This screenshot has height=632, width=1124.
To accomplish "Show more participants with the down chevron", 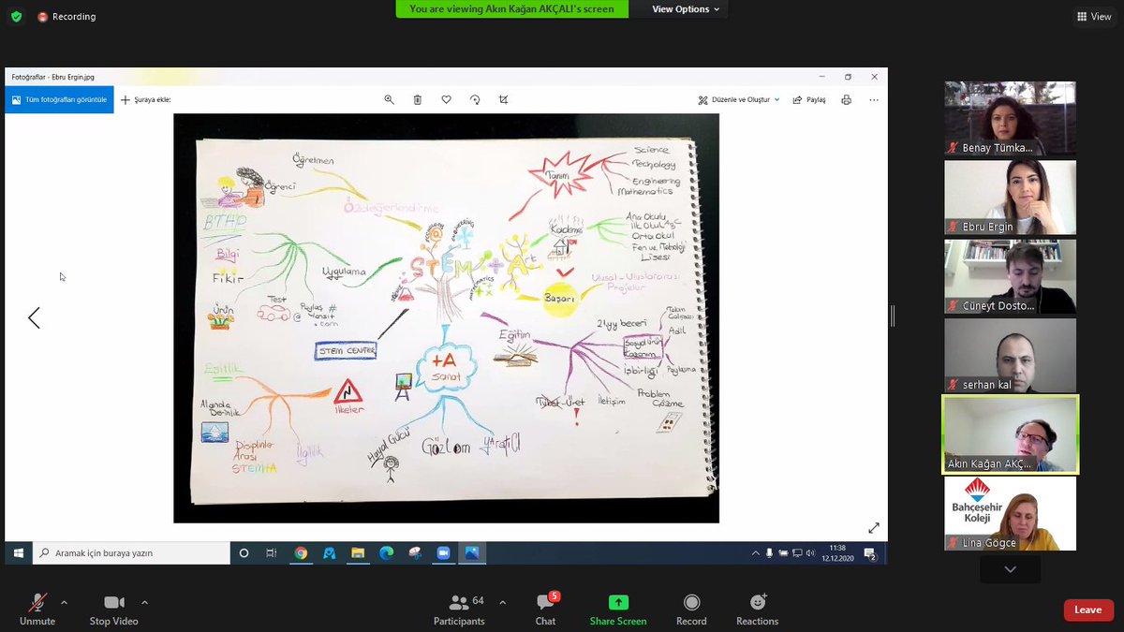I will tap(1010, 569).
